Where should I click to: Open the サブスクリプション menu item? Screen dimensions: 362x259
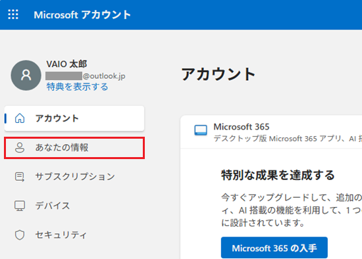pos(74,177)
